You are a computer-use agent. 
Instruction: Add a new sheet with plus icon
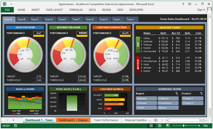(156, 120)
